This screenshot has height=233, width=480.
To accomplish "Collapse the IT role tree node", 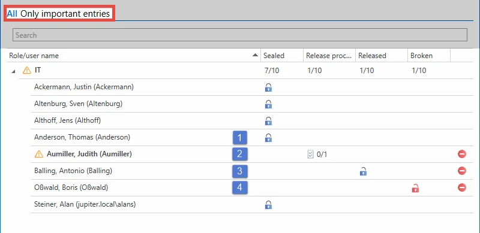I will coord(13,71).
